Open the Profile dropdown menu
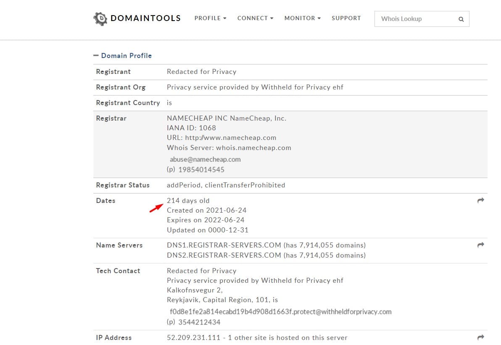The image size is (501, 345). click(210, 18)
